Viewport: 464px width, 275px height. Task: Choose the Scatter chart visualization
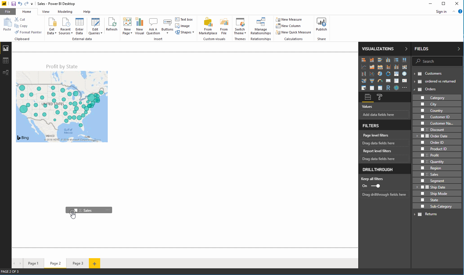372,74
